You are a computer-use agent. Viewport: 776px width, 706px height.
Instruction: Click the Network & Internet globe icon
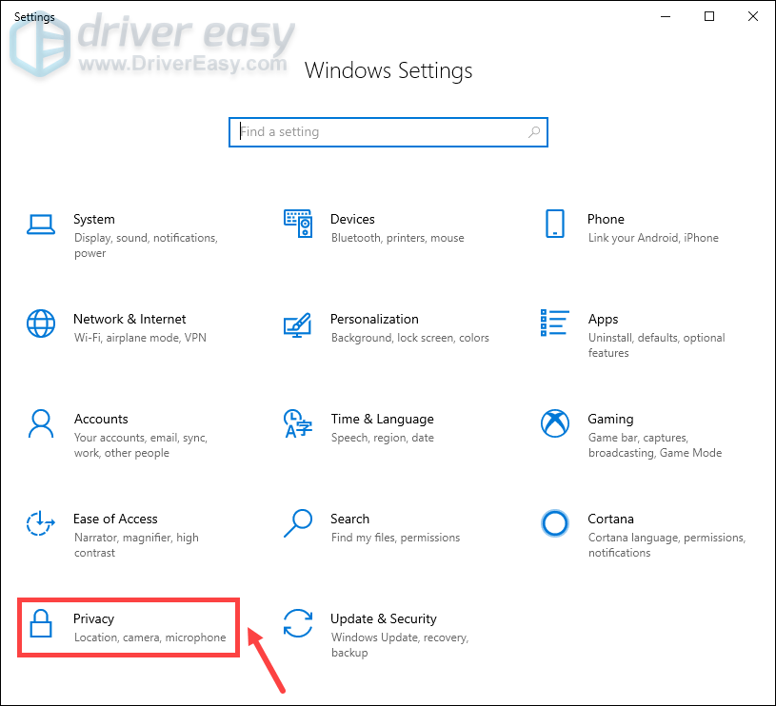41,324
